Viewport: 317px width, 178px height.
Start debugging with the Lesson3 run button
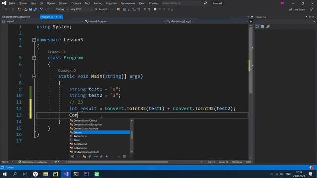point(102,9)
